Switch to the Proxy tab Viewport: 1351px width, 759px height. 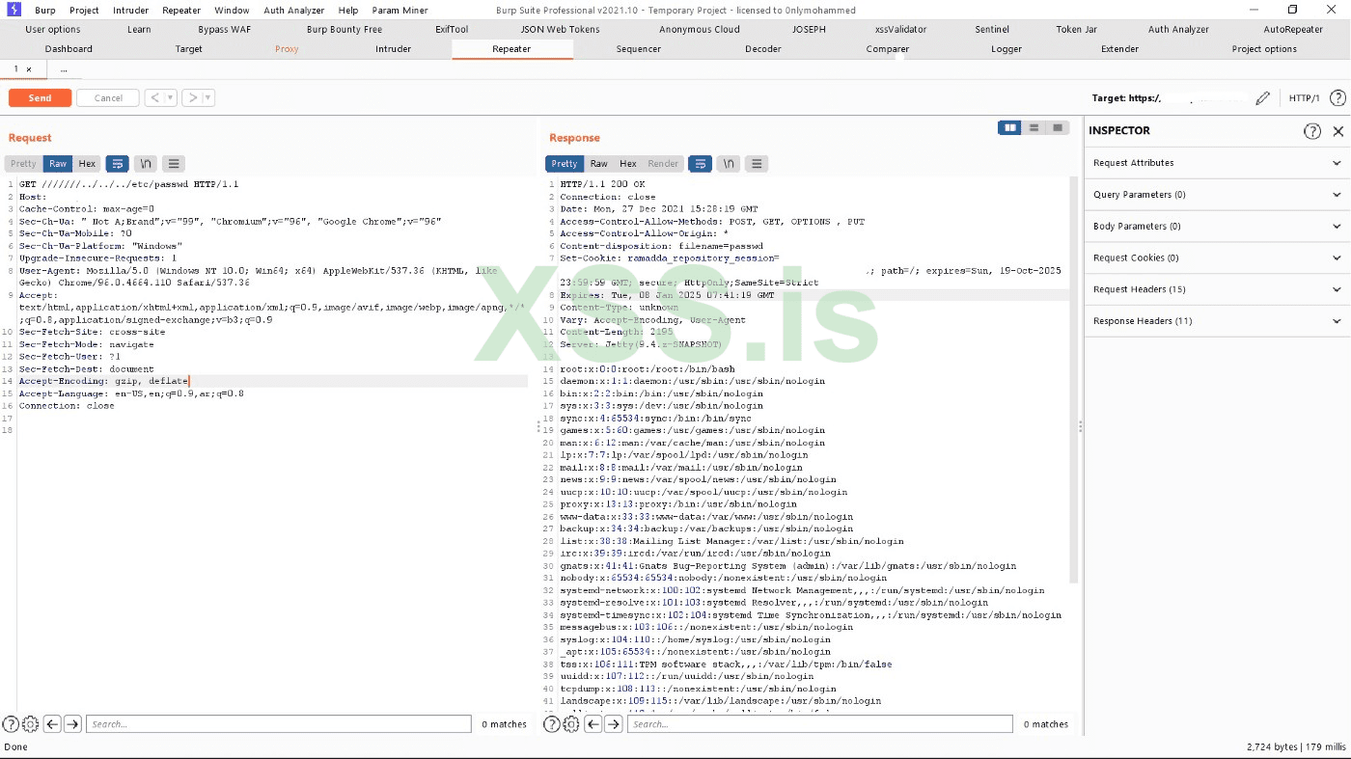287,49
